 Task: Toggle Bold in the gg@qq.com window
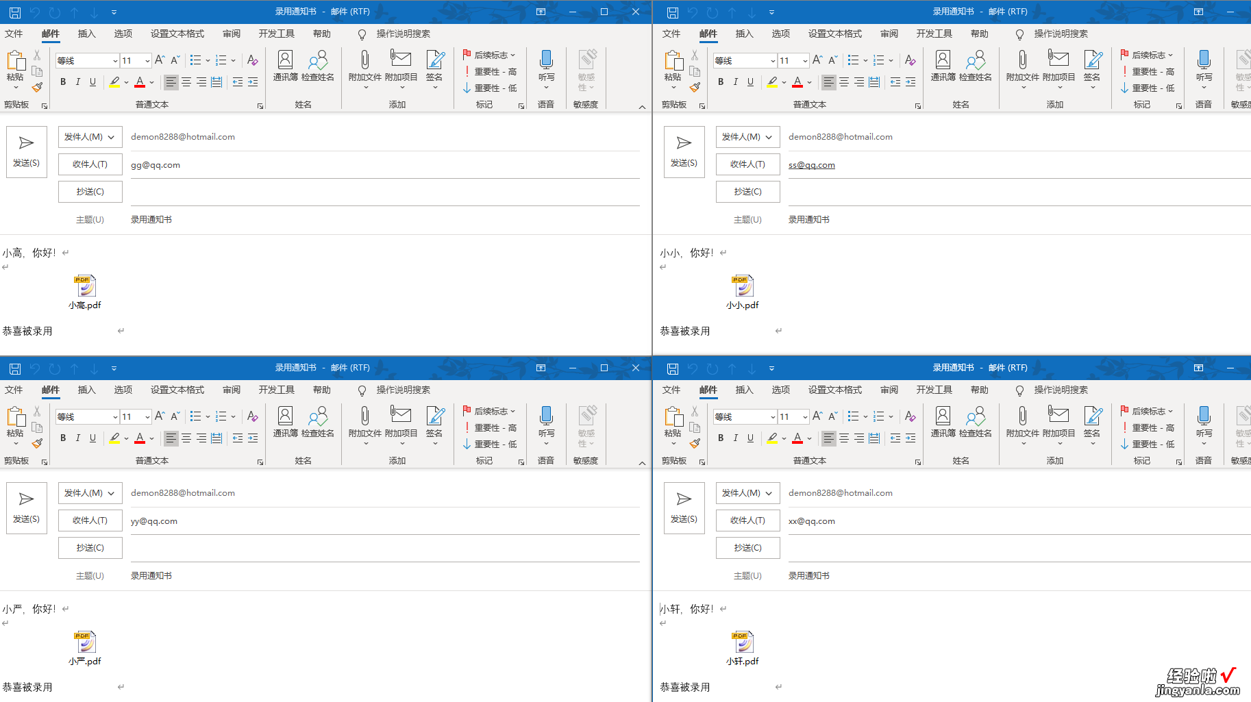coord(63,82)
